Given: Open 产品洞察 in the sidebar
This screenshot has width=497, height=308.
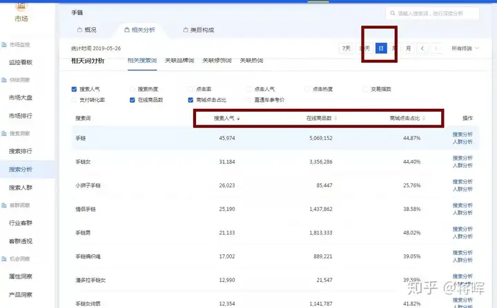Looking at the screenshot, I should [x=21, y=295].
